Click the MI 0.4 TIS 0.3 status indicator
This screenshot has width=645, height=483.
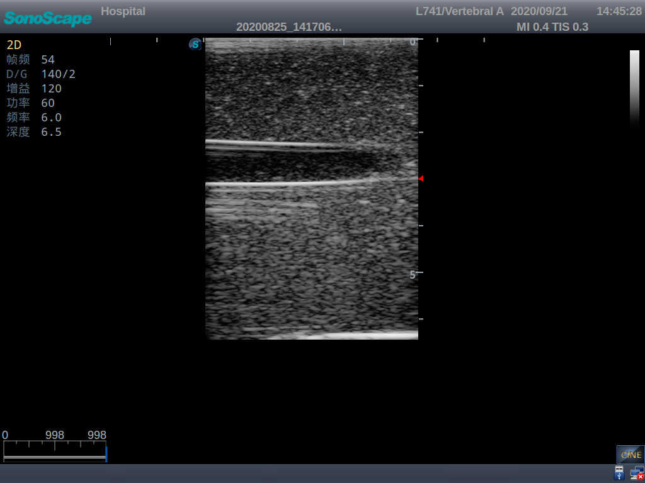(x=552, y=27)
